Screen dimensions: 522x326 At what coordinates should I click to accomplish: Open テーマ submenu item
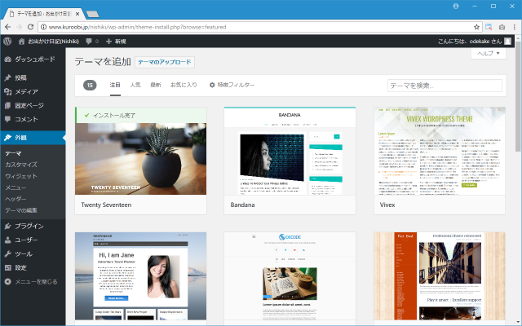pos(13,153)
